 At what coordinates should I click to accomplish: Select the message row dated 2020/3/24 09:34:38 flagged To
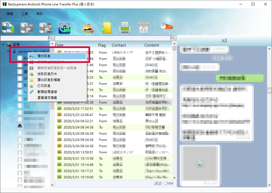pos(114,127)
